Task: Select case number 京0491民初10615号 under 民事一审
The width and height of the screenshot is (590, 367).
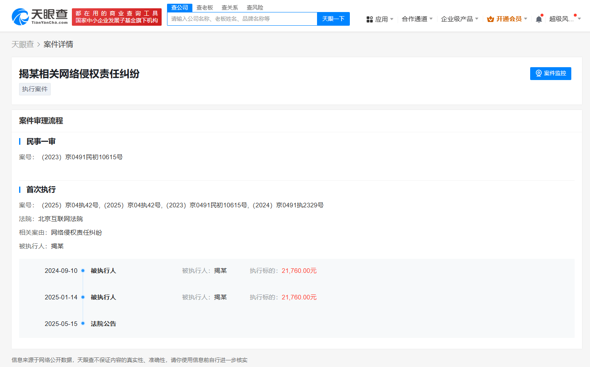Action: click(82, 157)
